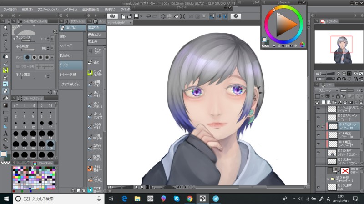Viewport: 364px width, 204px height.
Task: Toggle visibility of レイヤー 19 layer
Action: [x=318, y=125]
